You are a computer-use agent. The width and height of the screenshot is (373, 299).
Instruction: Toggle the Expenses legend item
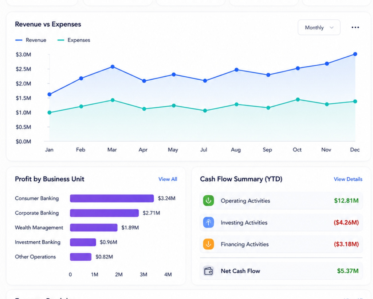point(74,40)
